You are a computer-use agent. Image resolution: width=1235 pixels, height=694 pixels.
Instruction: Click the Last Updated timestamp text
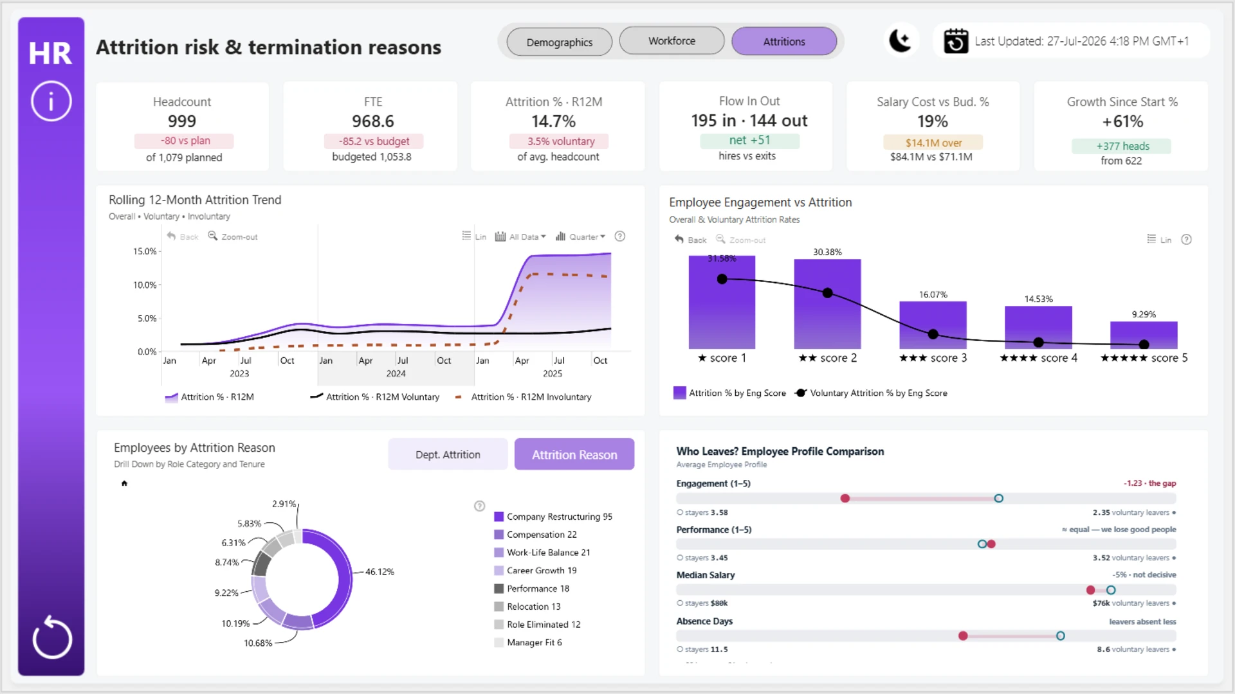[1081, 41]
